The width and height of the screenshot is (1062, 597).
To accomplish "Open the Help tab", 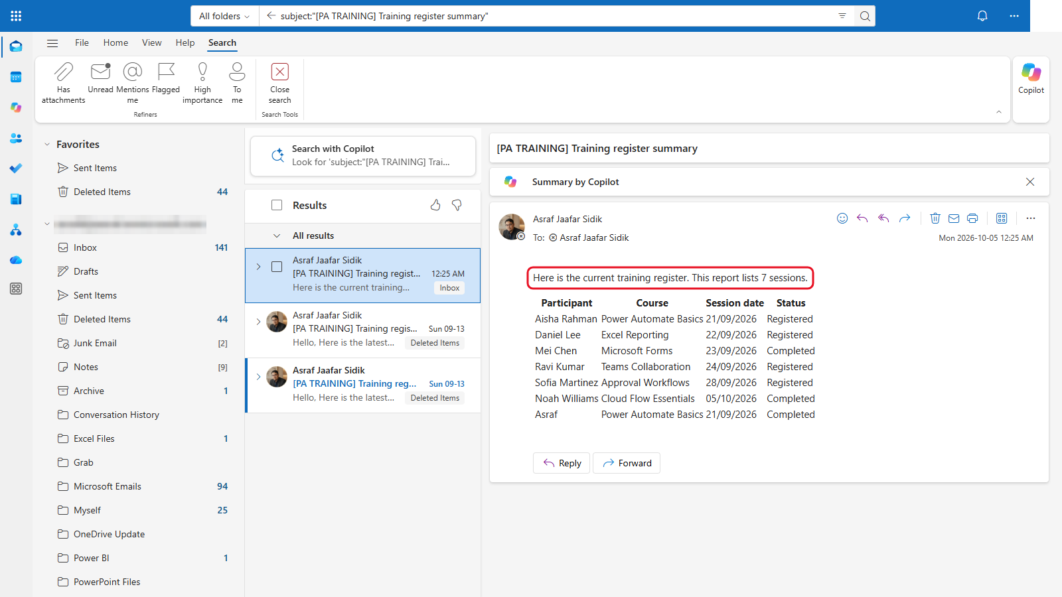I will [185, 43].
